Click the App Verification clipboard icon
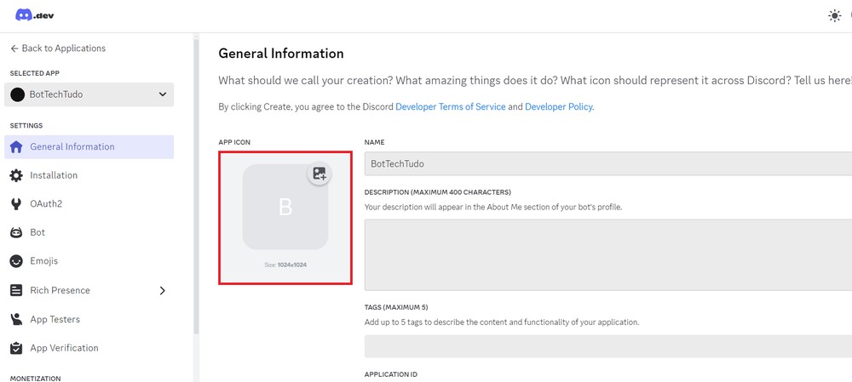This screenshot has width=852, height=382. pyautogui.click(x=16, y=348)
